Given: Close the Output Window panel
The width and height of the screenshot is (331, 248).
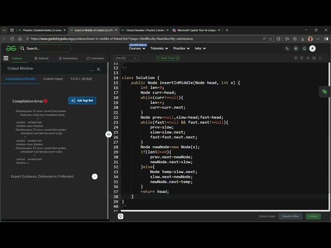Looking at the screenshot, I should click(x=98, y=69).
